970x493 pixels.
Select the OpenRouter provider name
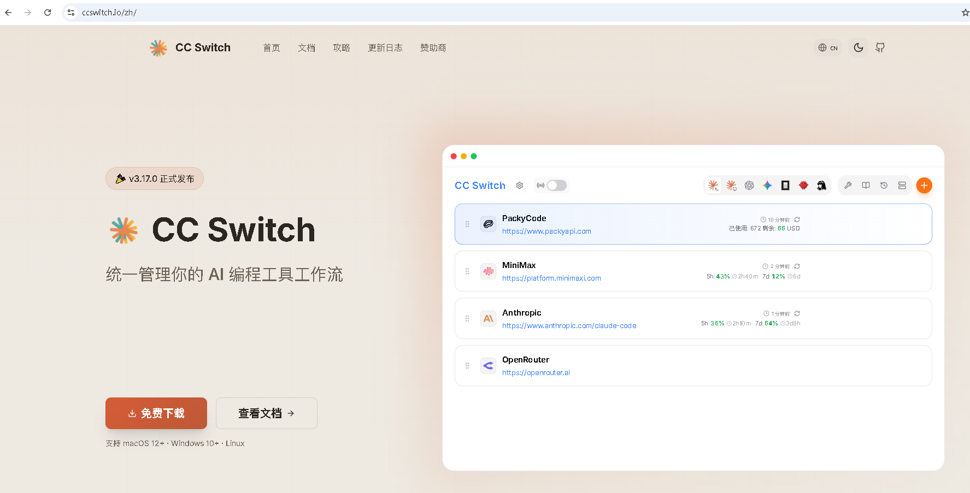point(526,360)
